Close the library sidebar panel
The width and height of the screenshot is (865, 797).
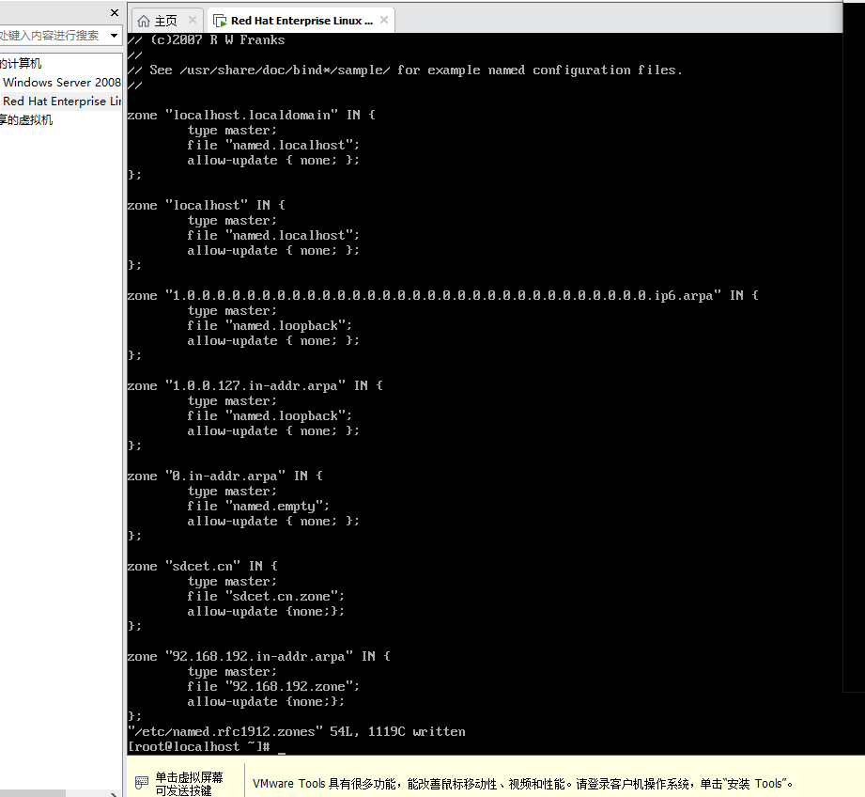[115, 12]
